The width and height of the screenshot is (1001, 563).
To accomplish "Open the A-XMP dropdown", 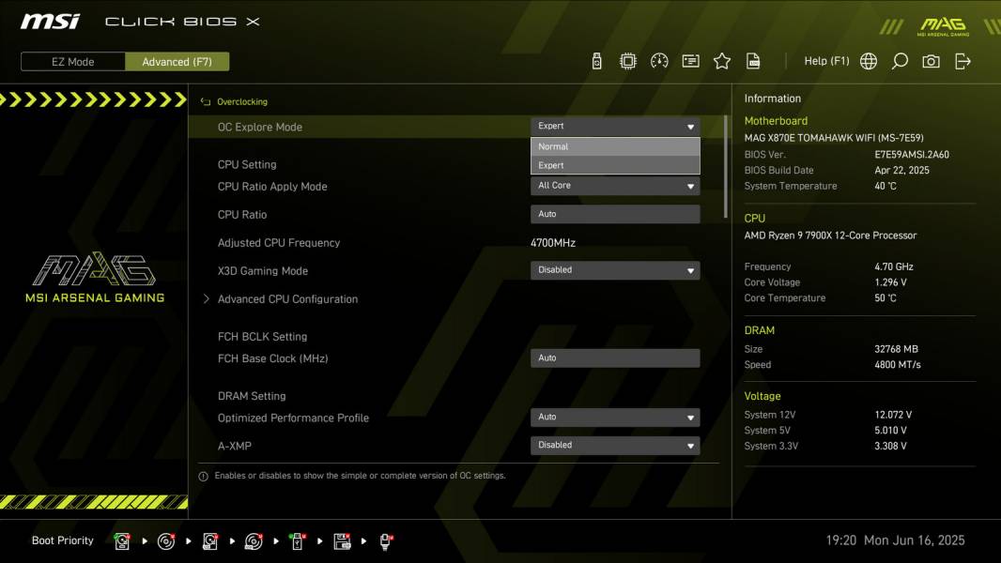I will 615,445.
